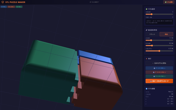Download all pieces with orange button
This screenshot has width=176, height=110.
click(159, 81)
